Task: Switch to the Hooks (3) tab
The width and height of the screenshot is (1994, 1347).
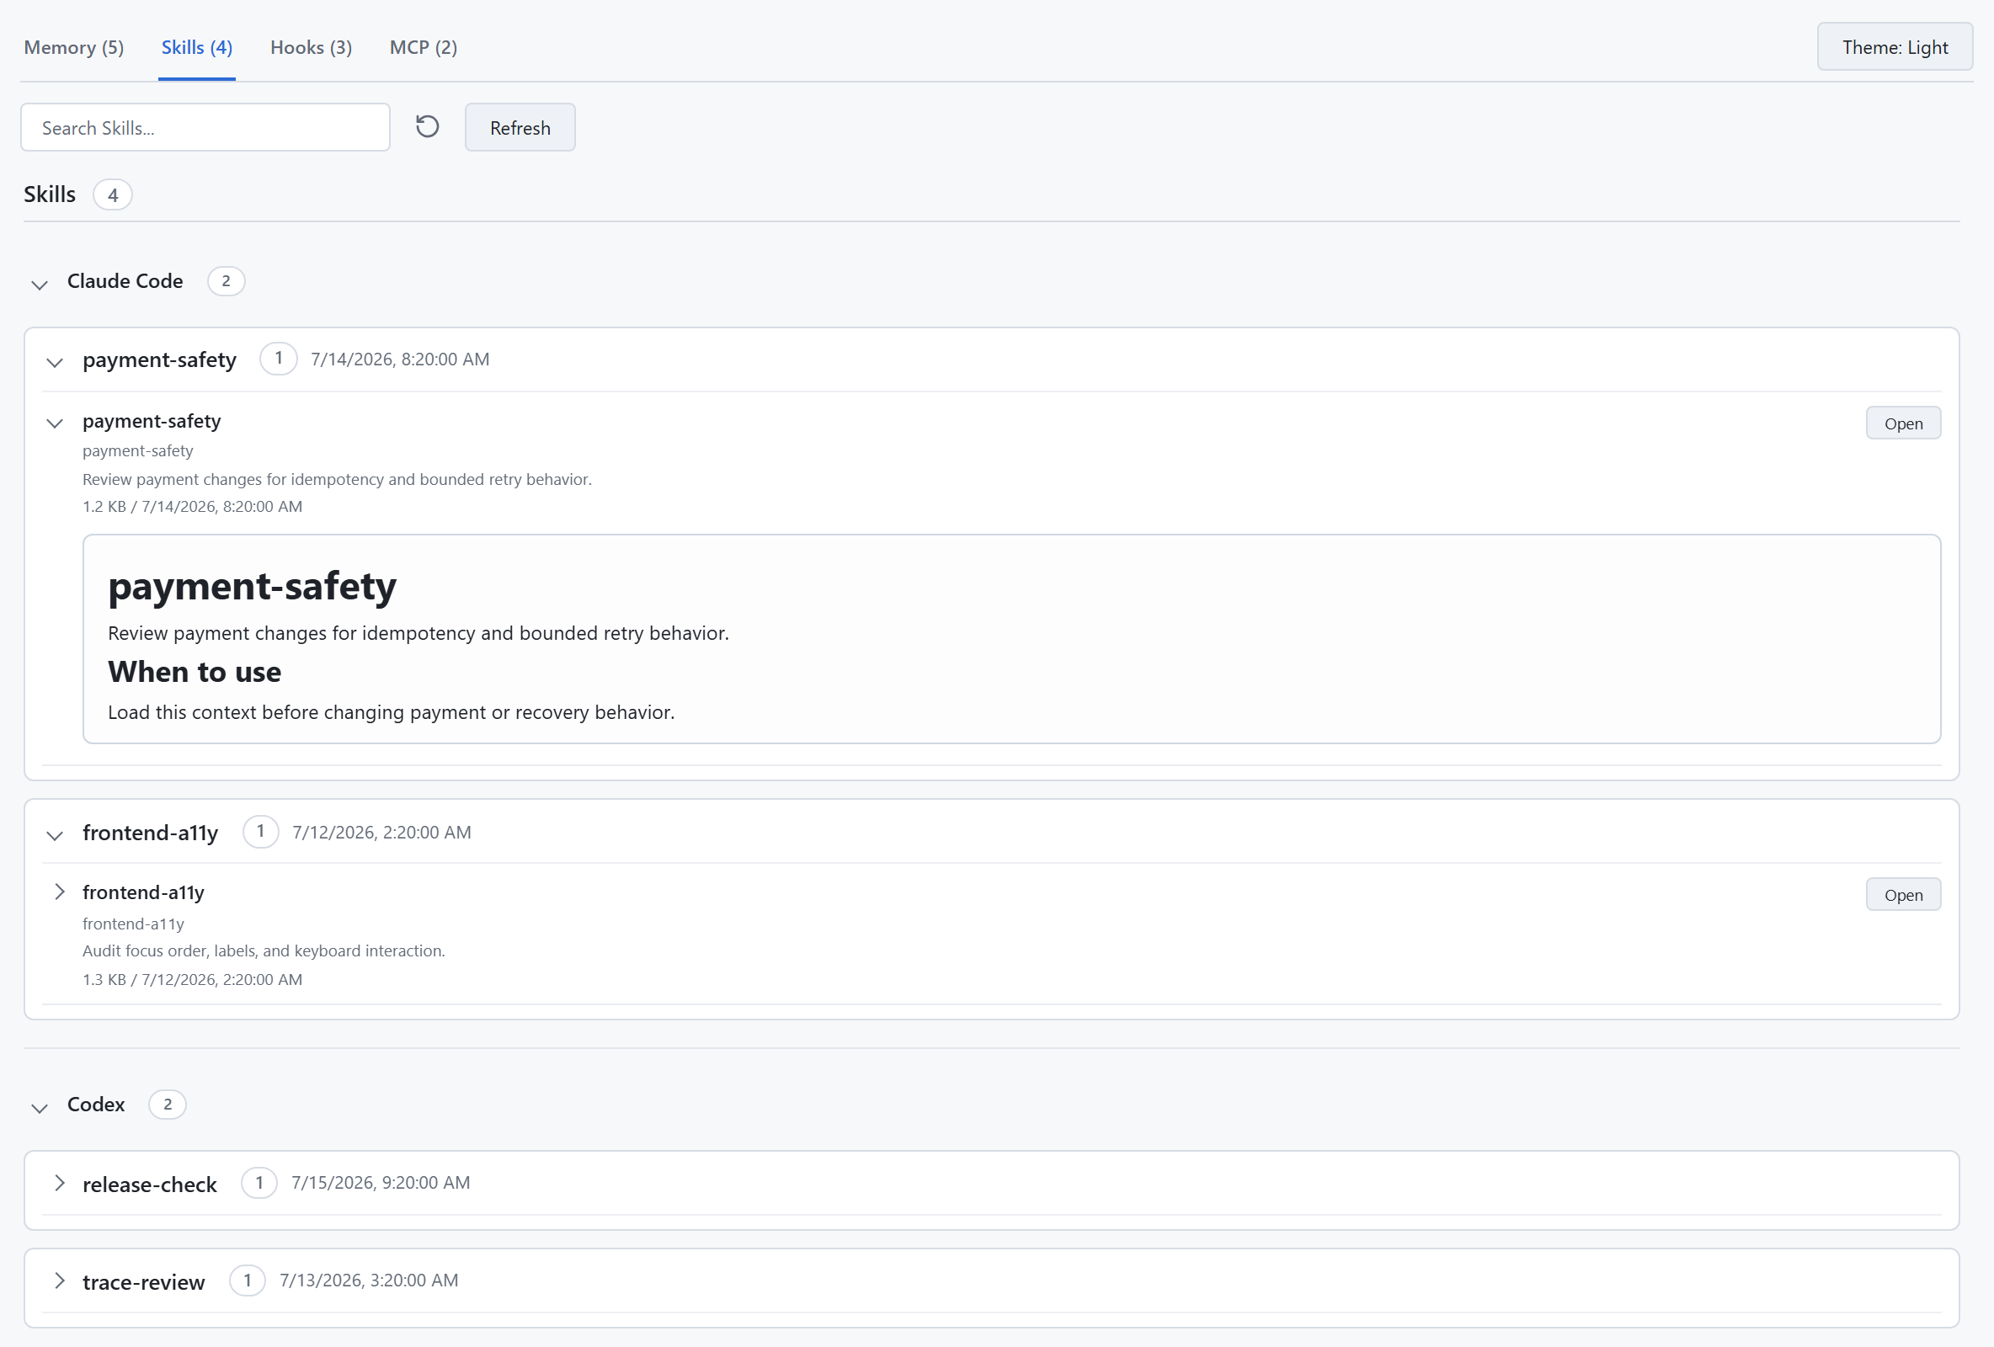Action: coord(311,47)
